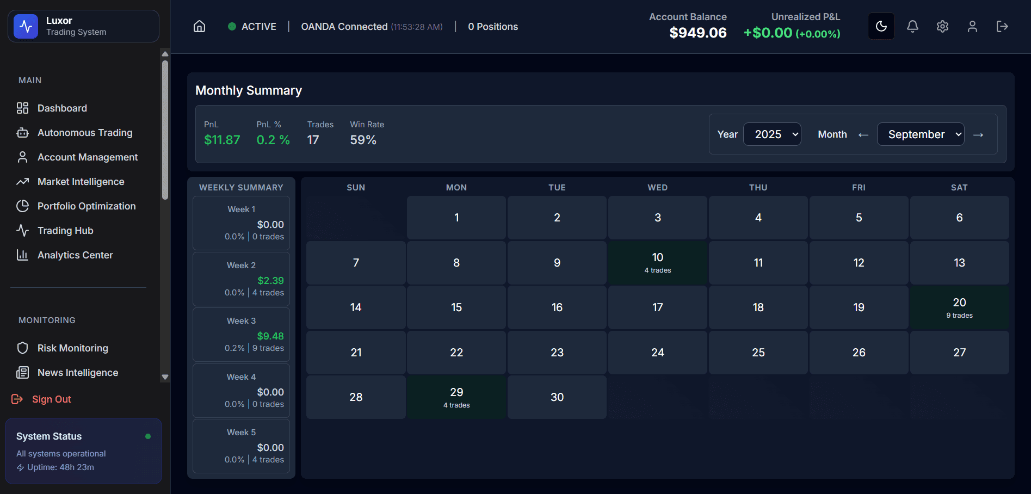Click the logout icon in the header
The image size is (1031, 494).
click(1002, 26)
